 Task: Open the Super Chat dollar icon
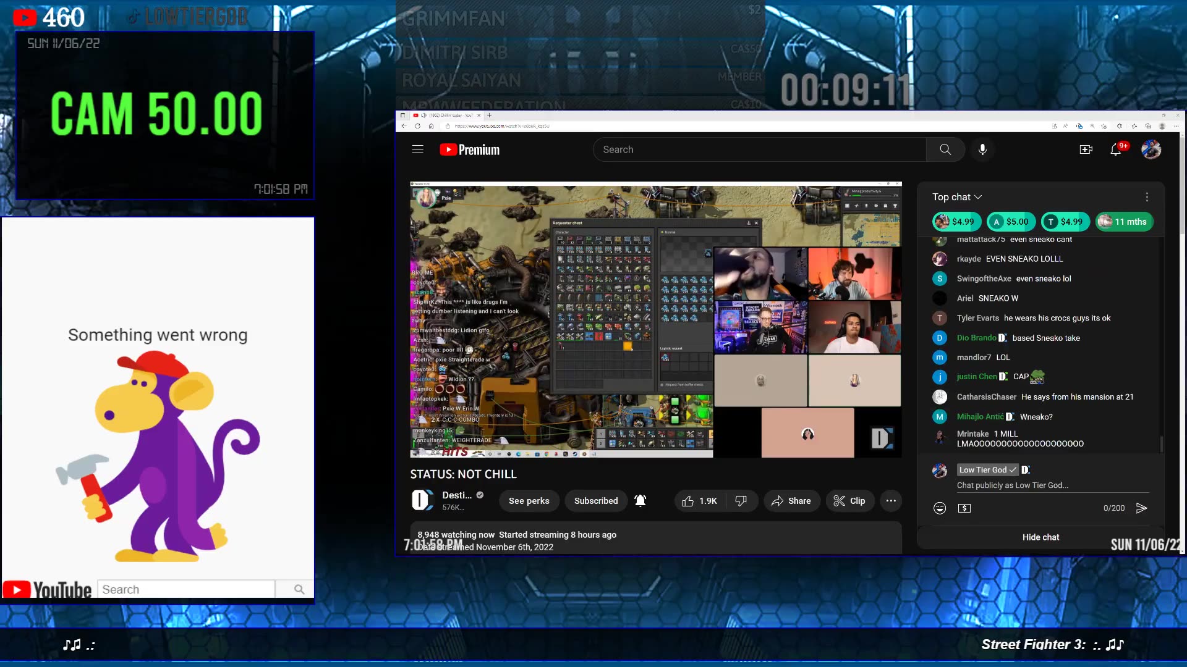(964, 508)
